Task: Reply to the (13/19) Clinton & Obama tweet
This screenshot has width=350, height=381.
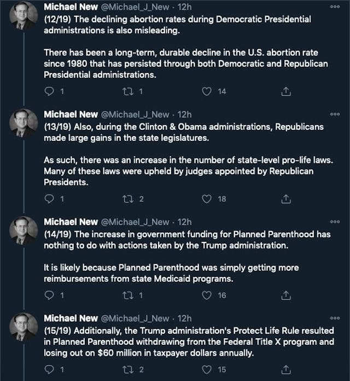Action: (x=49, y=198)
